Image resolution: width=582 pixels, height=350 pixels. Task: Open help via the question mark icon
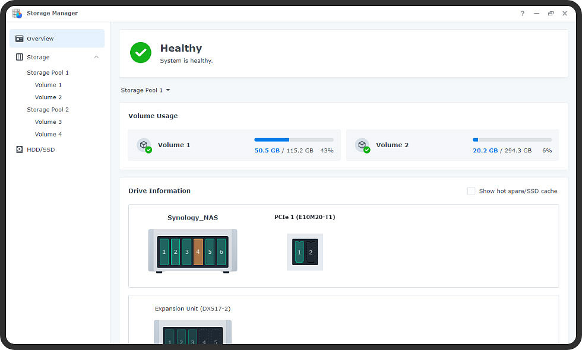522,13
